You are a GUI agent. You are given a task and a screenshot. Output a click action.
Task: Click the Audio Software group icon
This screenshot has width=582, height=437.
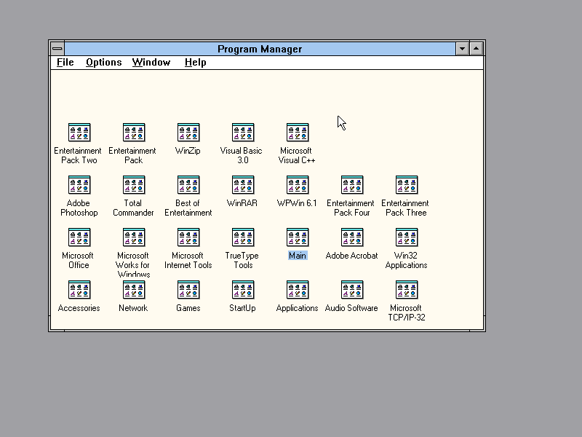click(x=352, y=290)
